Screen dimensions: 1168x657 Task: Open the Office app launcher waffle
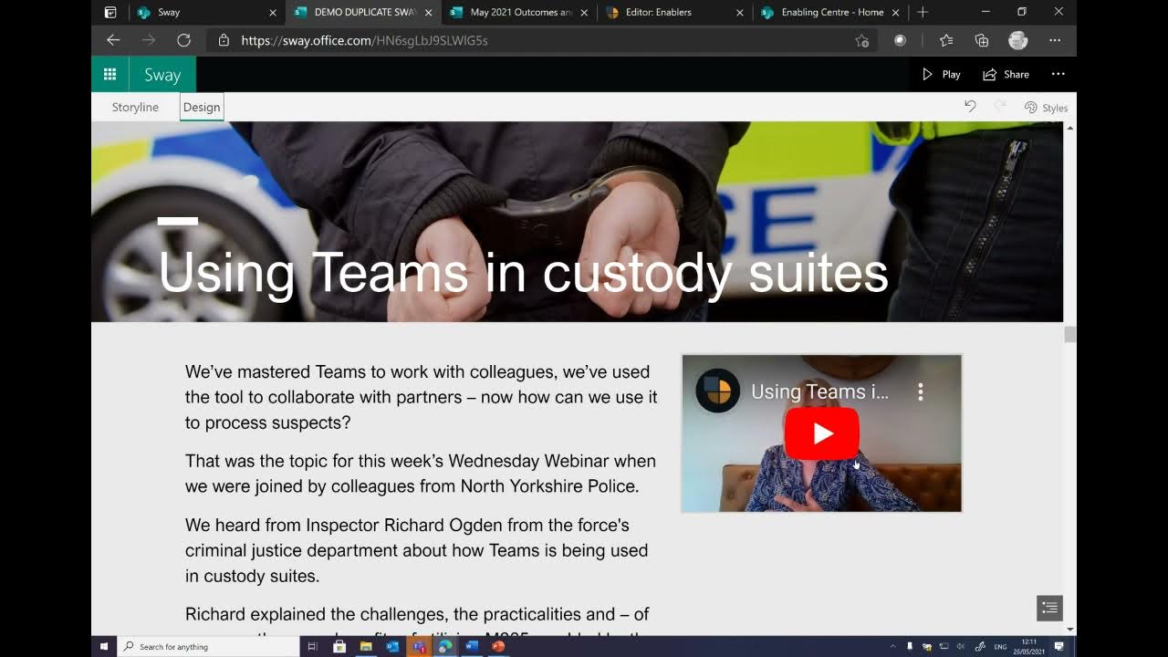[109, 75]
